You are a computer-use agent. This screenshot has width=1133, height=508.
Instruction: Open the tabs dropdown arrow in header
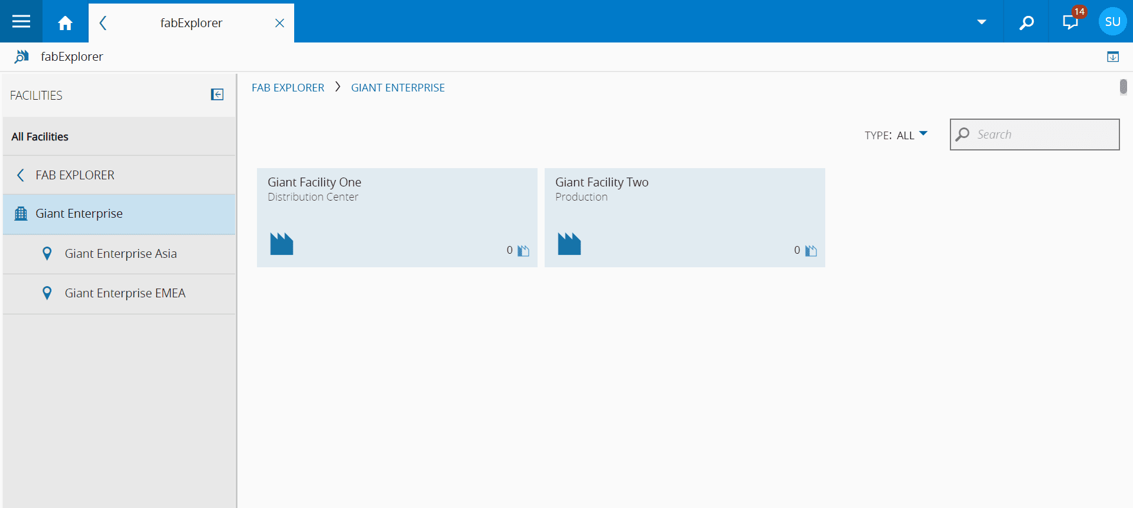pyautogui.click(x=982, y=22)
